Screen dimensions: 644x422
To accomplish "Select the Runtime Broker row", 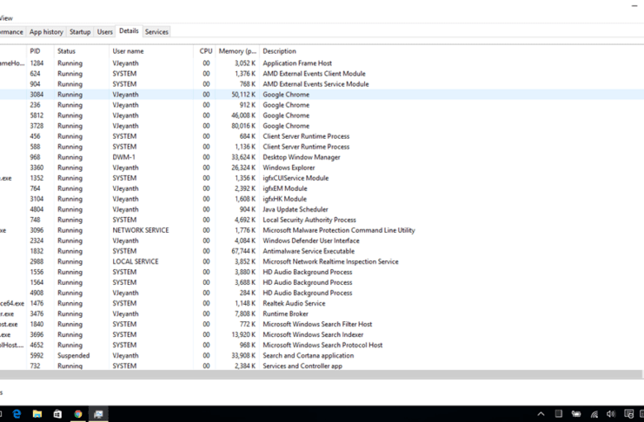I will [x=322, y=314].
